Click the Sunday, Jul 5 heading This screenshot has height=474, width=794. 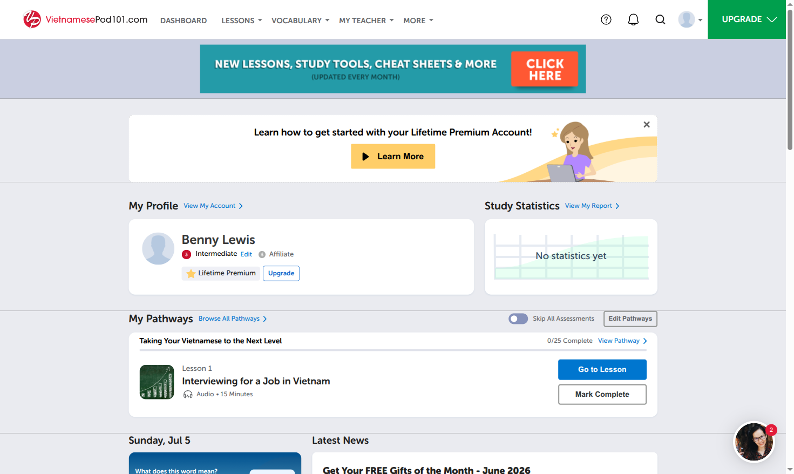tap(159, 441)
